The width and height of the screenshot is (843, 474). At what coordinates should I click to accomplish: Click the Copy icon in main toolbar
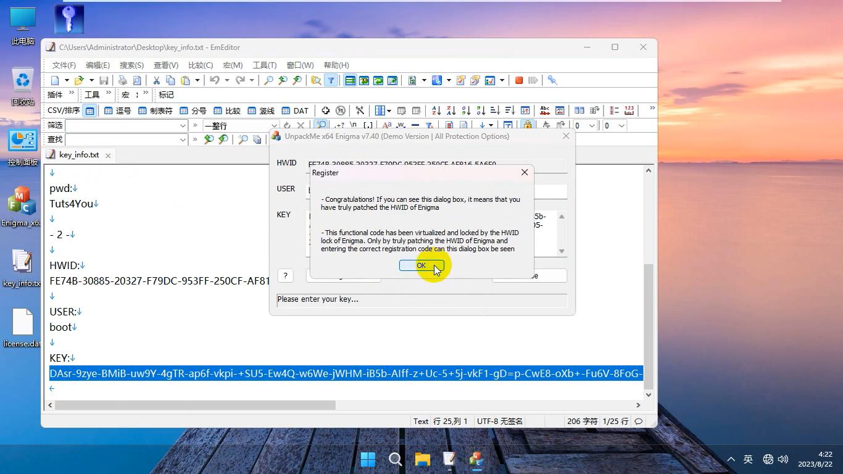click(170, 80)
